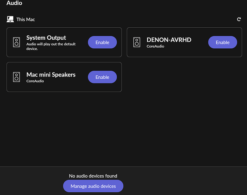
Task: Enable the System Output device
Action: (x=102, y=42)
